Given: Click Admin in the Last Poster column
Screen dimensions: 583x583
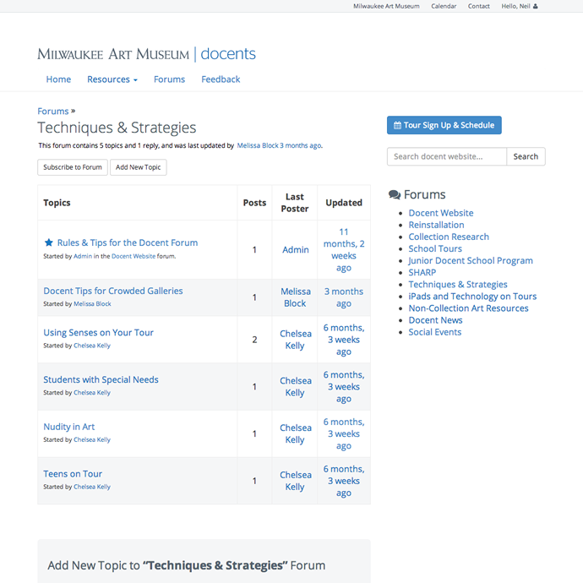Looking at the screenshot, I should point(295,250).
